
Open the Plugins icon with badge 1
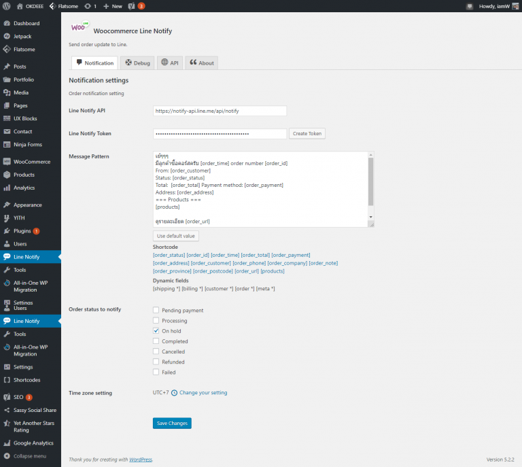[7, 231]
